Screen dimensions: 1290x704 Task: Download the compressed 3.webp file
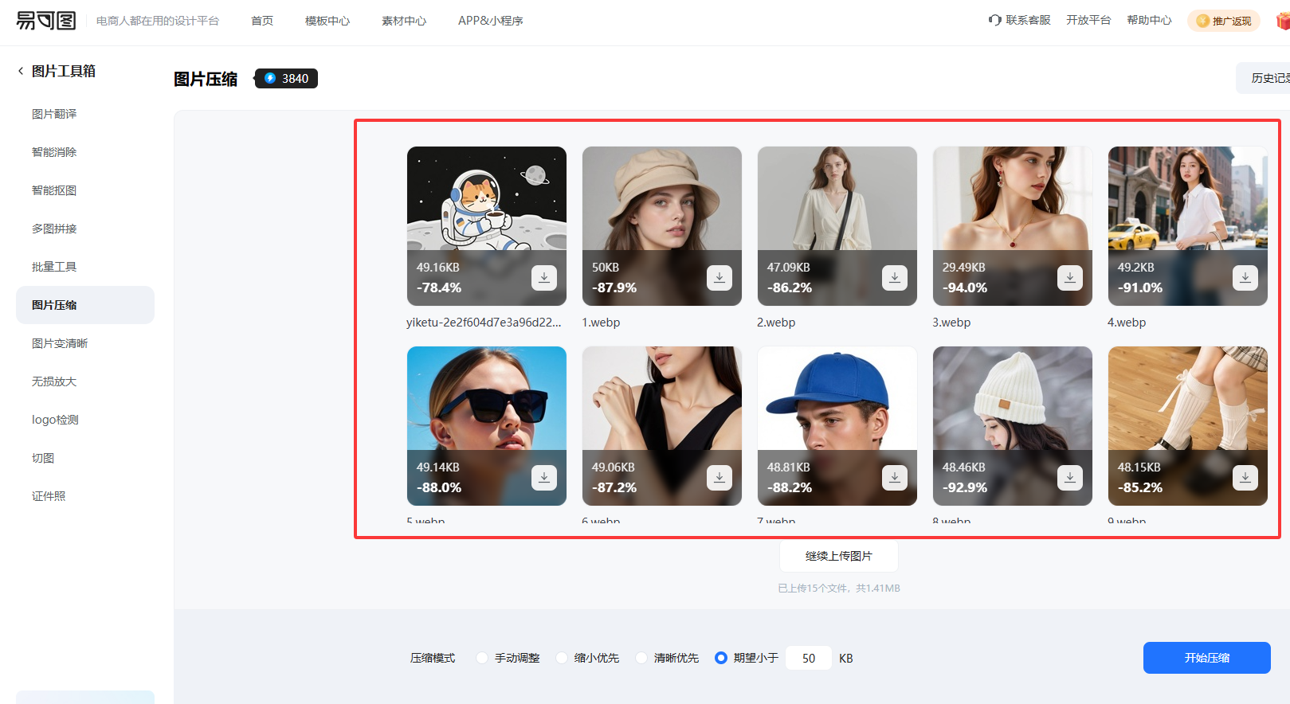tap(1069, 278)
